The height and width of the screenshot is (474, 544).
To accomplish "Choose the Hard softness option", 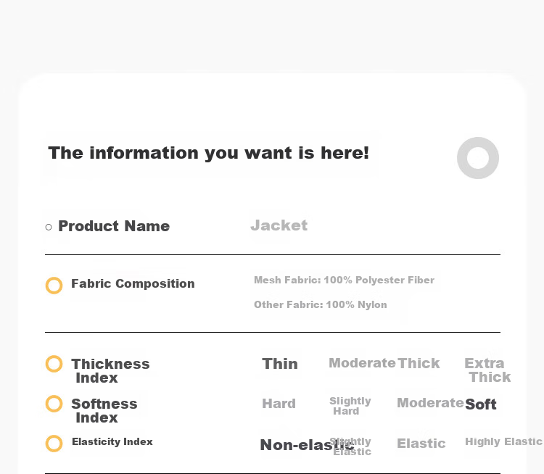I will pyautogui.click(x=279, y=404).
